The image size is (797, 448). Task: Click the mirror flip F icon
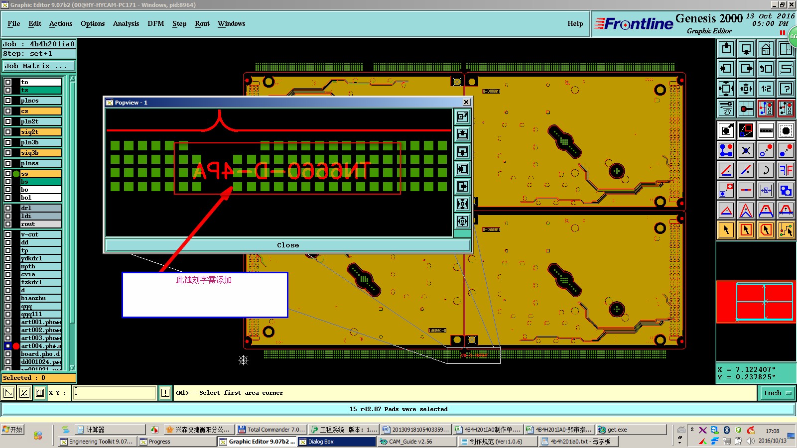pyautogui.click(x=786, y=170)
